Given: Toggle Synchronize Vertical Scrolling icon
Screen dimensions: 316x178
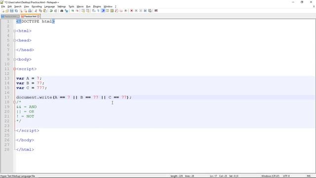Looking at the screenshot, I should (x=83, y=11).
